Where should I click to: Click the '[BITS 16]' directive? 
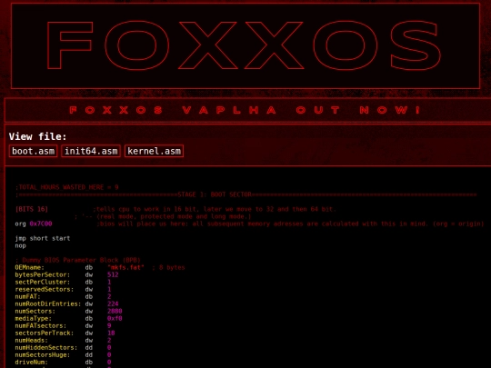(32, 209)
